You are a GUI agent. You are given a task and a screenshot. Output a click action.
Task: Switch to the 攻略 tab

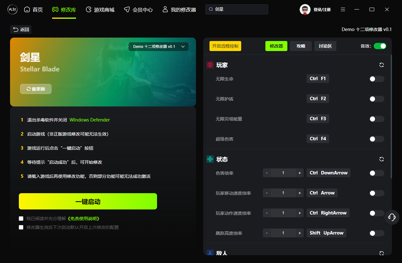click(x=301, y=46)
